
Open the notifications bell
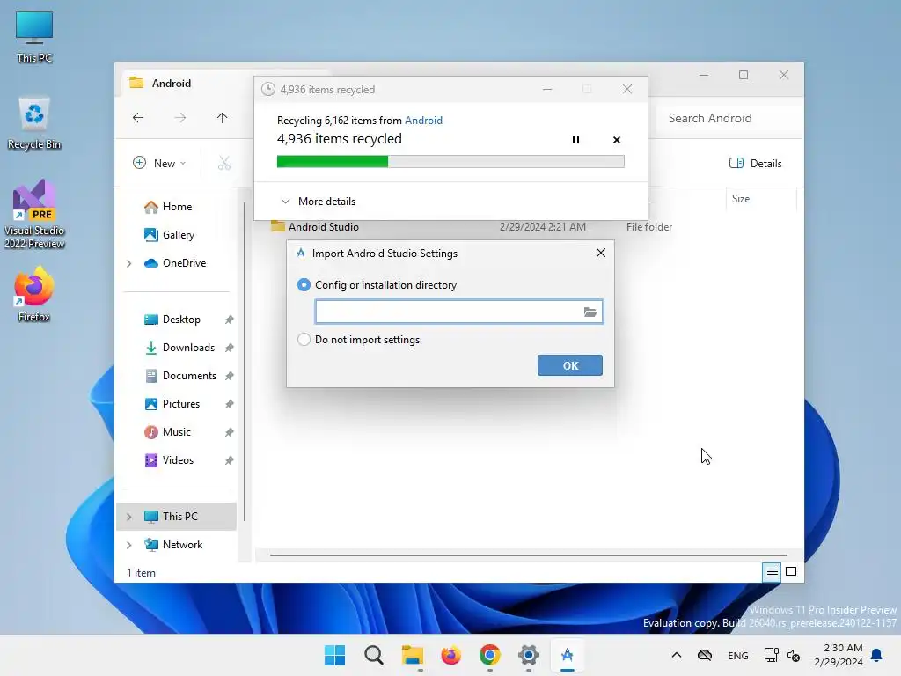[x=876, y=655]
